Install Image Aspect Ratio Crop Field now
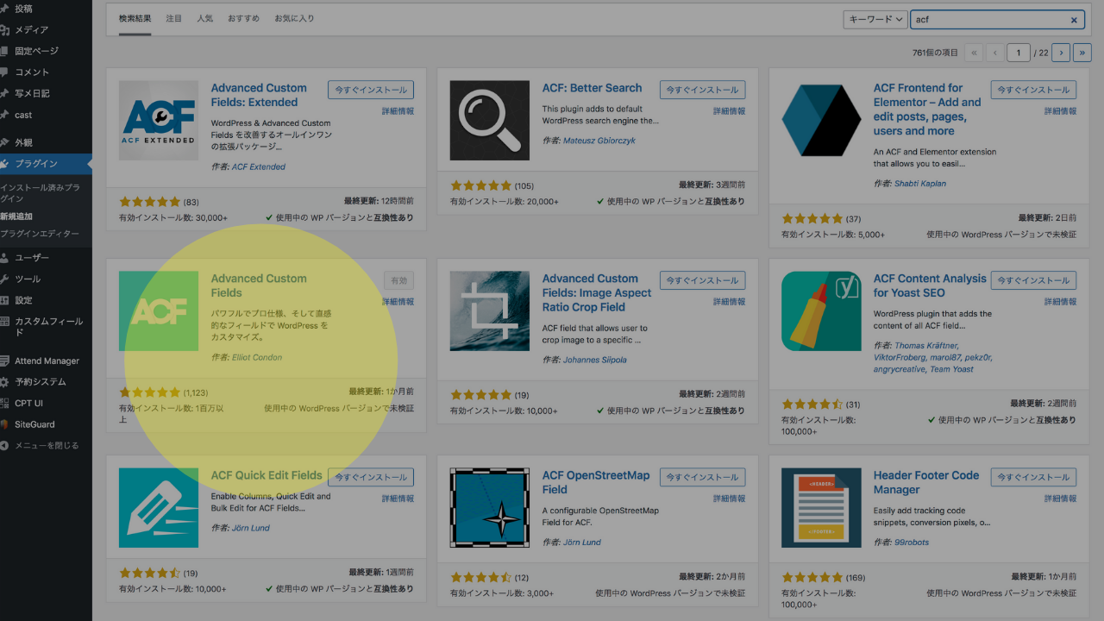The image size is (1104, 621). (x=703, y=280)
